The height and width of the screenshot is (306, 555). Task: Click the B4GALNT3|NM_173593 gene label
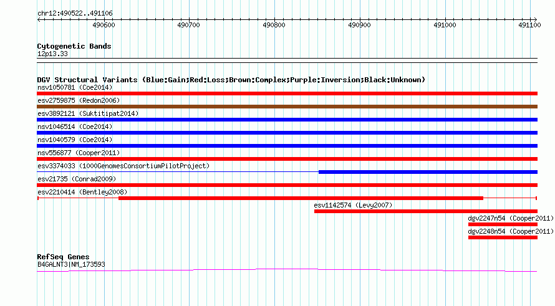coord(71,264)
